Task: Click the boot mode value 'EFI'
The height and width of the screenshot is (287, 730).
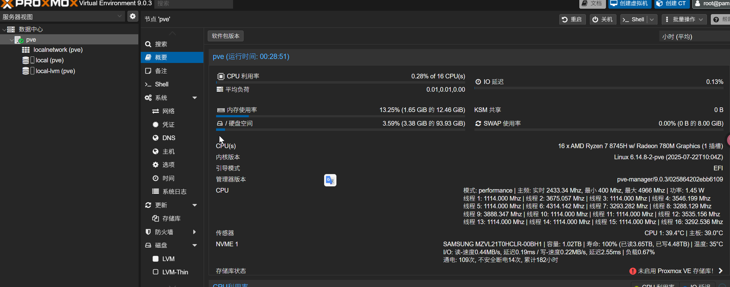Action: click(718, 168)
